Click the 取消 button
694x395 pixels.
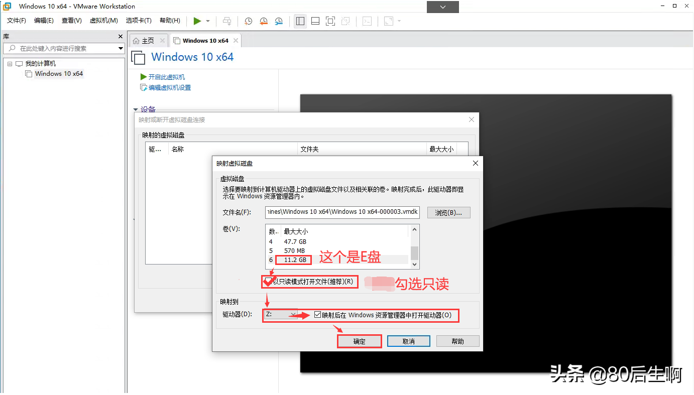click(x=409, y=341)
